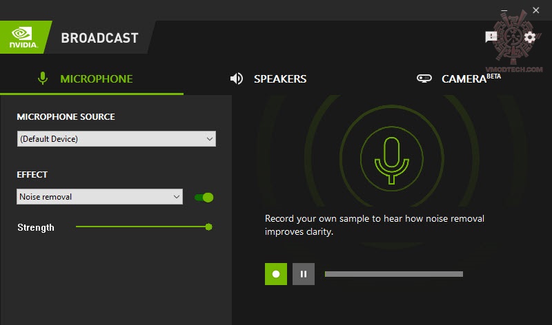This screenshot has height=325, width=552.
Task: Click the "Strength" label
Action: pos(36,228)
